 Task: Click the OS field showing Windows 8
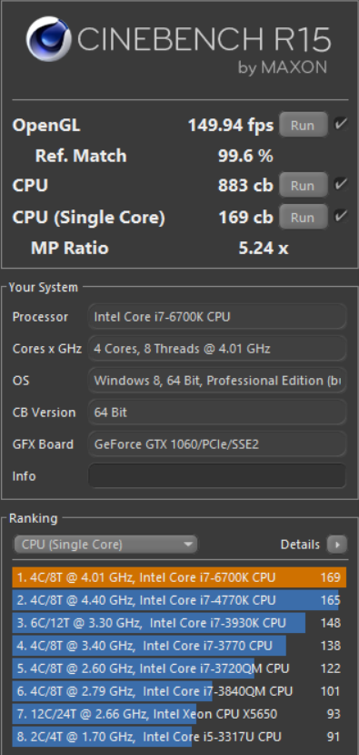(217, 381)
